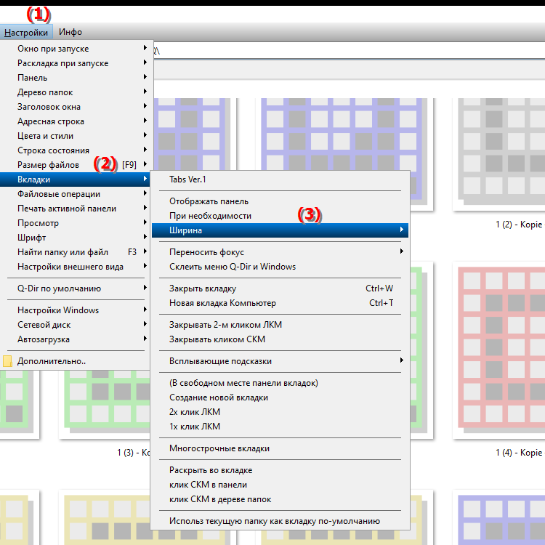Click arrow beside Всплывающие подсказки

click(401, 360)
